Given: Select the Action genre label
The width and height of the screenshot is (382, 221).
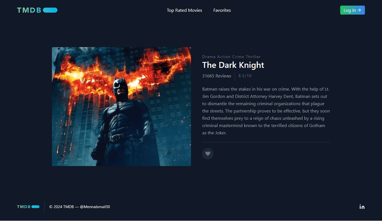Looking at the screenshot, I should point(224,57).
